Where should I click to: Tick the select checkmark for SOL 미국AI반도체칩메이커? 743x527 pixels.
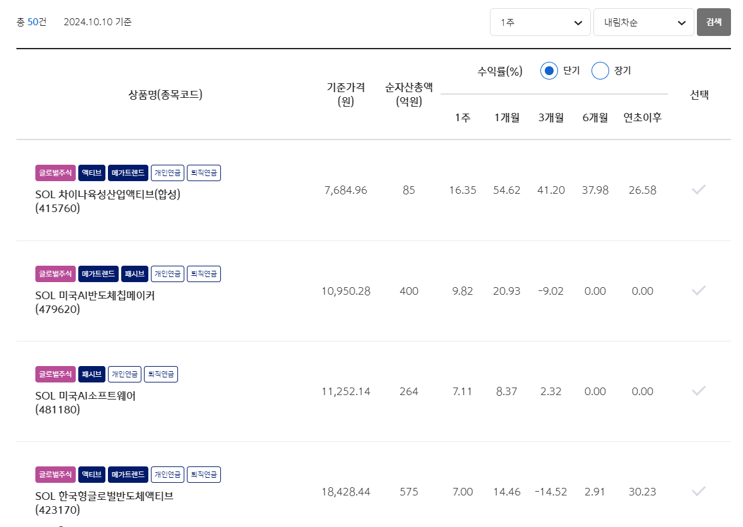(x=698, y=290)
